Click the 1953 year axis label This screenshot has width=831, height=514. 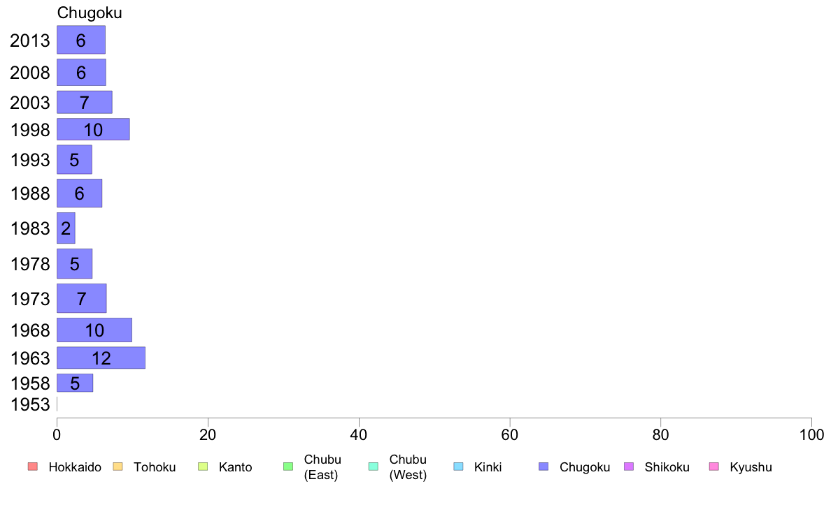[x=30, y=404]
